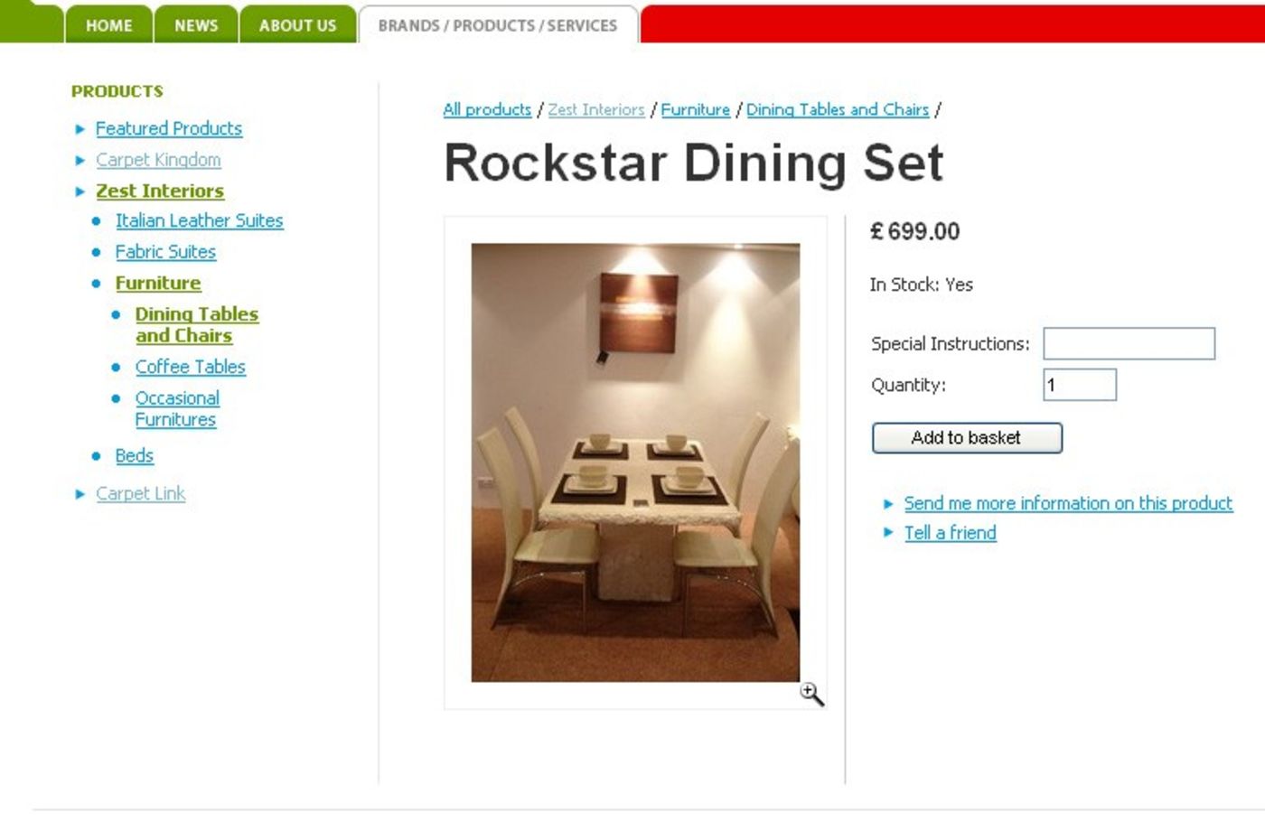Open Coffee Tables category
Image resolution: width=1265 pixels, height=822 pixels.
click(x=191, y=367)
